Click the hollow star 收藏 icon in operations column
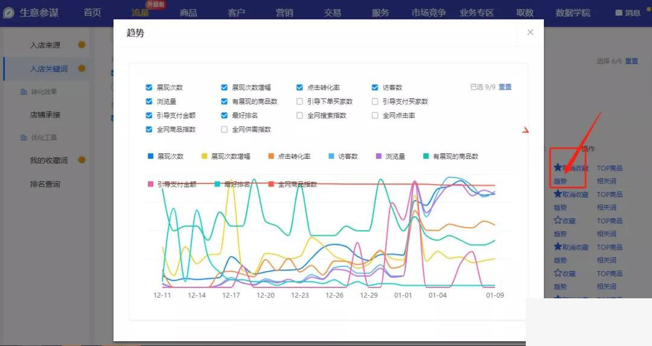 coord(558,220)
